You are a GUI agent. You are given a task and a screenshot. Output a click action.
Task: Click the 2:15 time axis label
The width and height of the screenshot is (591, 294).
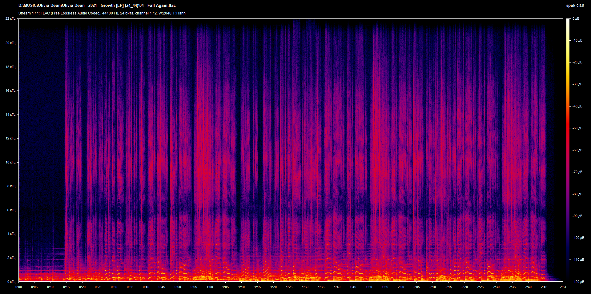pos(449,287)
